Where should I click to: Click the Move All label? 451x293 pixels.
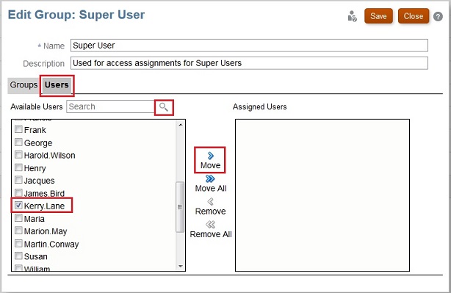click(211, 188)
